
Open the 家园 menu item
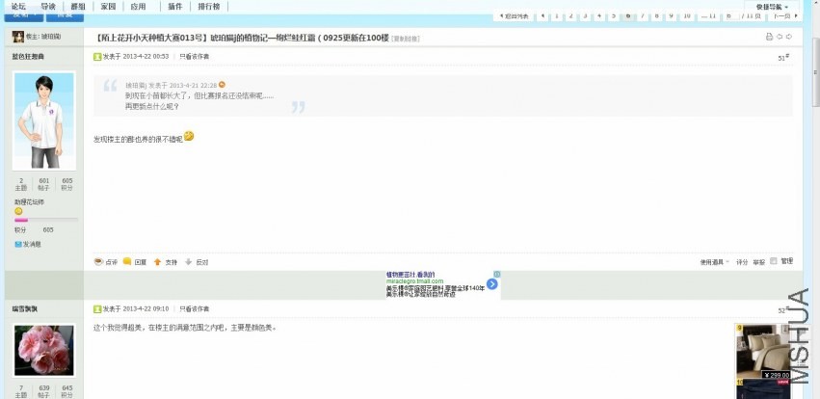pyautogui.click(x=108, y=7)
